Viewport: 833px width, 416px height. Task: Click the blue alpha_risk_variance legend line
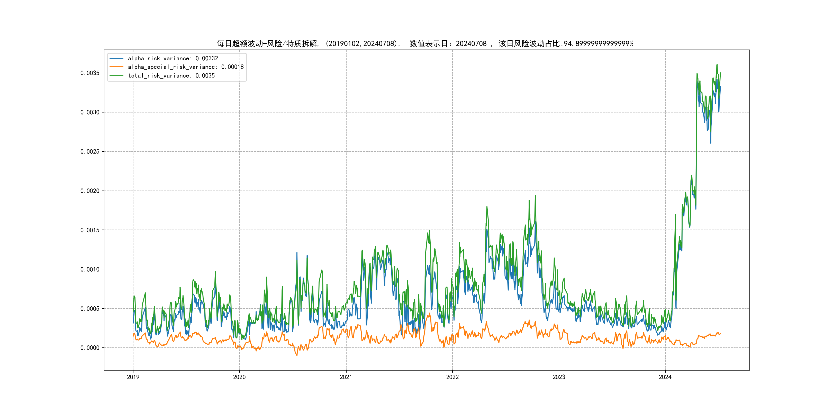click(116, 59)
